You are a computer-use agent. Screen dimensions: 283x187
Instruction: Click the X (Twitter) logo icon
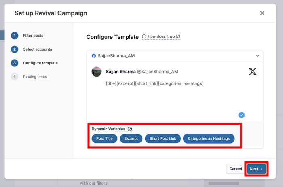[x=252, y=72]
